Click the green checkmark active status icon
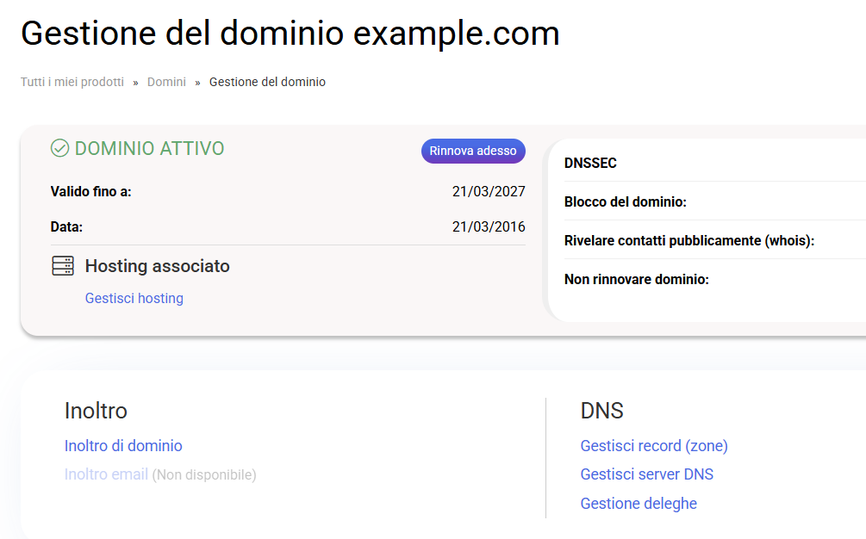The image size is (866, 539). point(59,148)
